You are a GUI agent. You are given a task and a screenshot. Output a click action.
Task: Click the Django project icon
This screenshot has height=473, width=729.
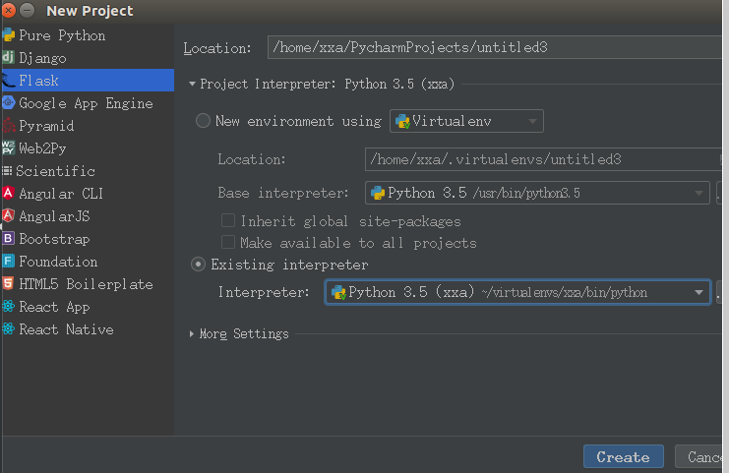point(9,58)
